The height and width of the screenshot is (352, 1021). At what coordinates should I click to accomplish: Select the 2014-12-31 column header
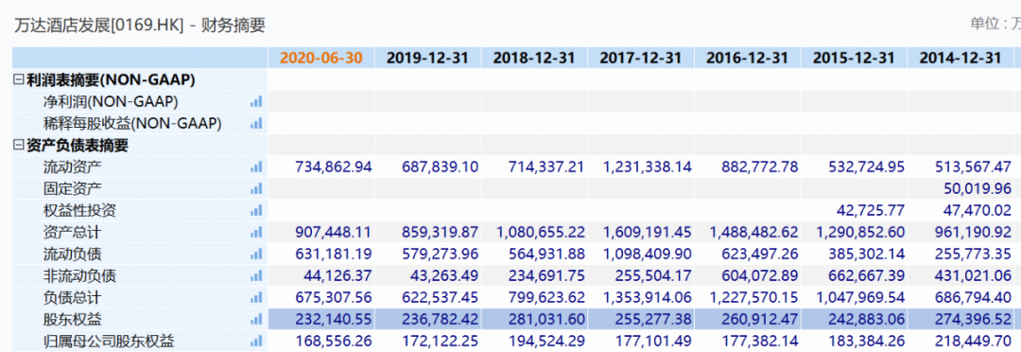[960, 58]
